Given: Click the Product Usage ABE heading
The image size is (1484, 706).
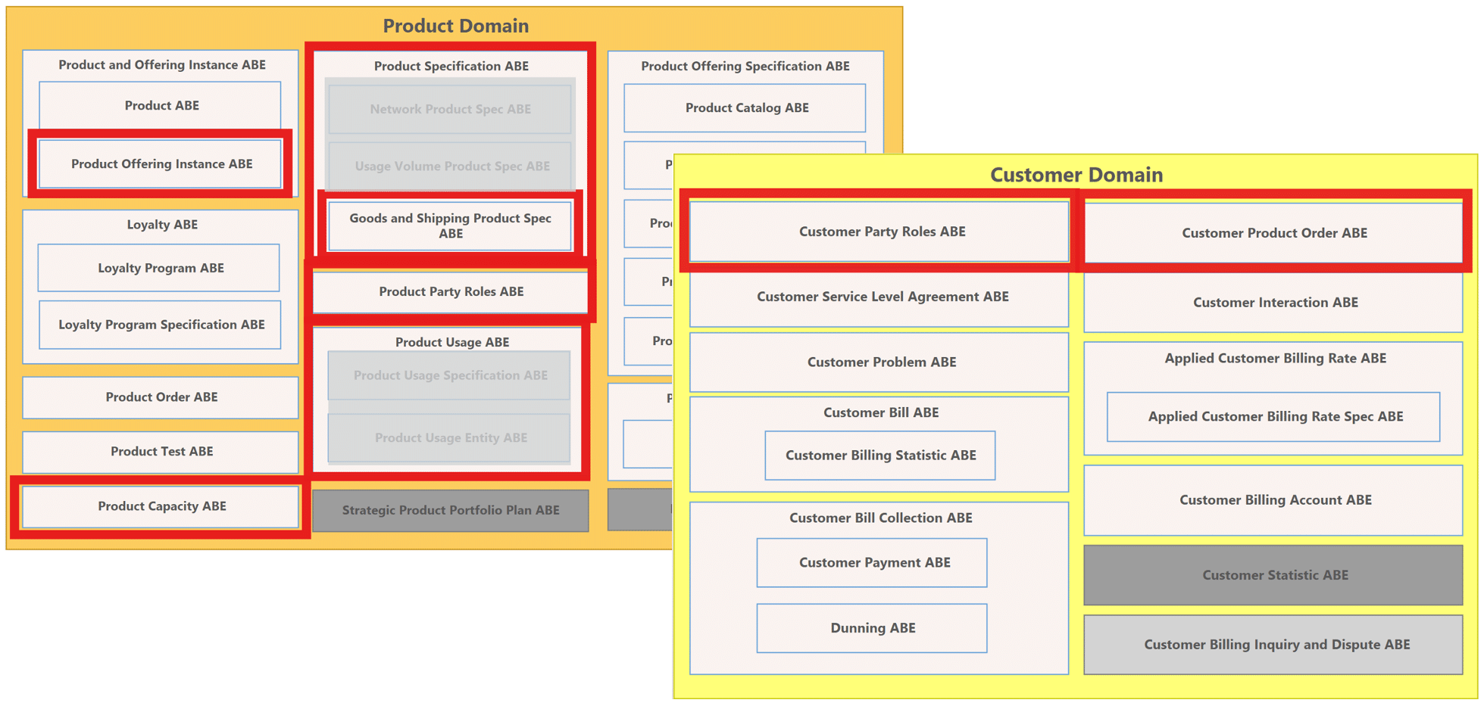Looking at the screenshot, I should point(452,342).
